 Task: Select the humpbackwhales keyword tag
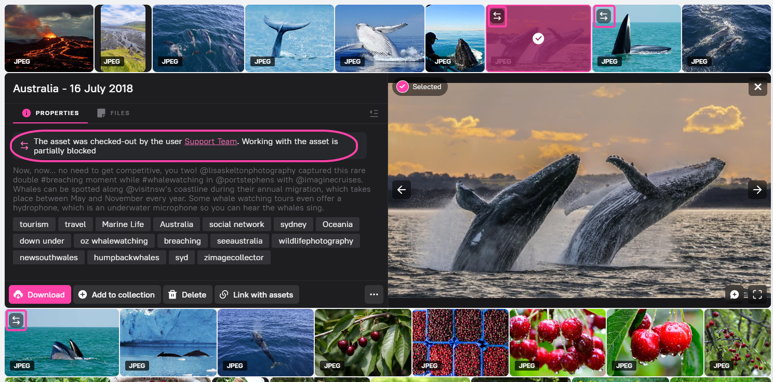(x=126, y=258)
